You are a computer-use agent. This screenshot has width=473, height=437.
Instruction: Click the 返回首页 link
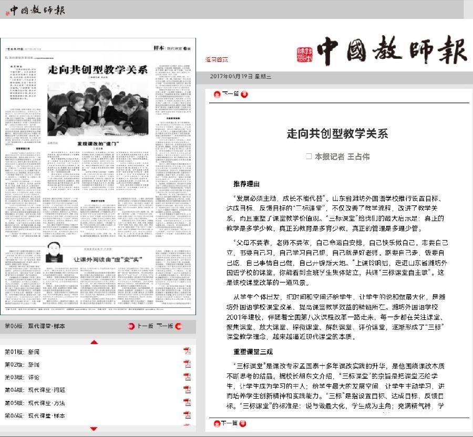[x=217, y=59]
